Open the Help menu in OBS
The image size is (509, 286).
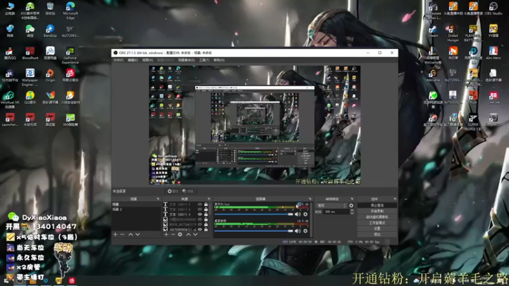click(219, 60)
